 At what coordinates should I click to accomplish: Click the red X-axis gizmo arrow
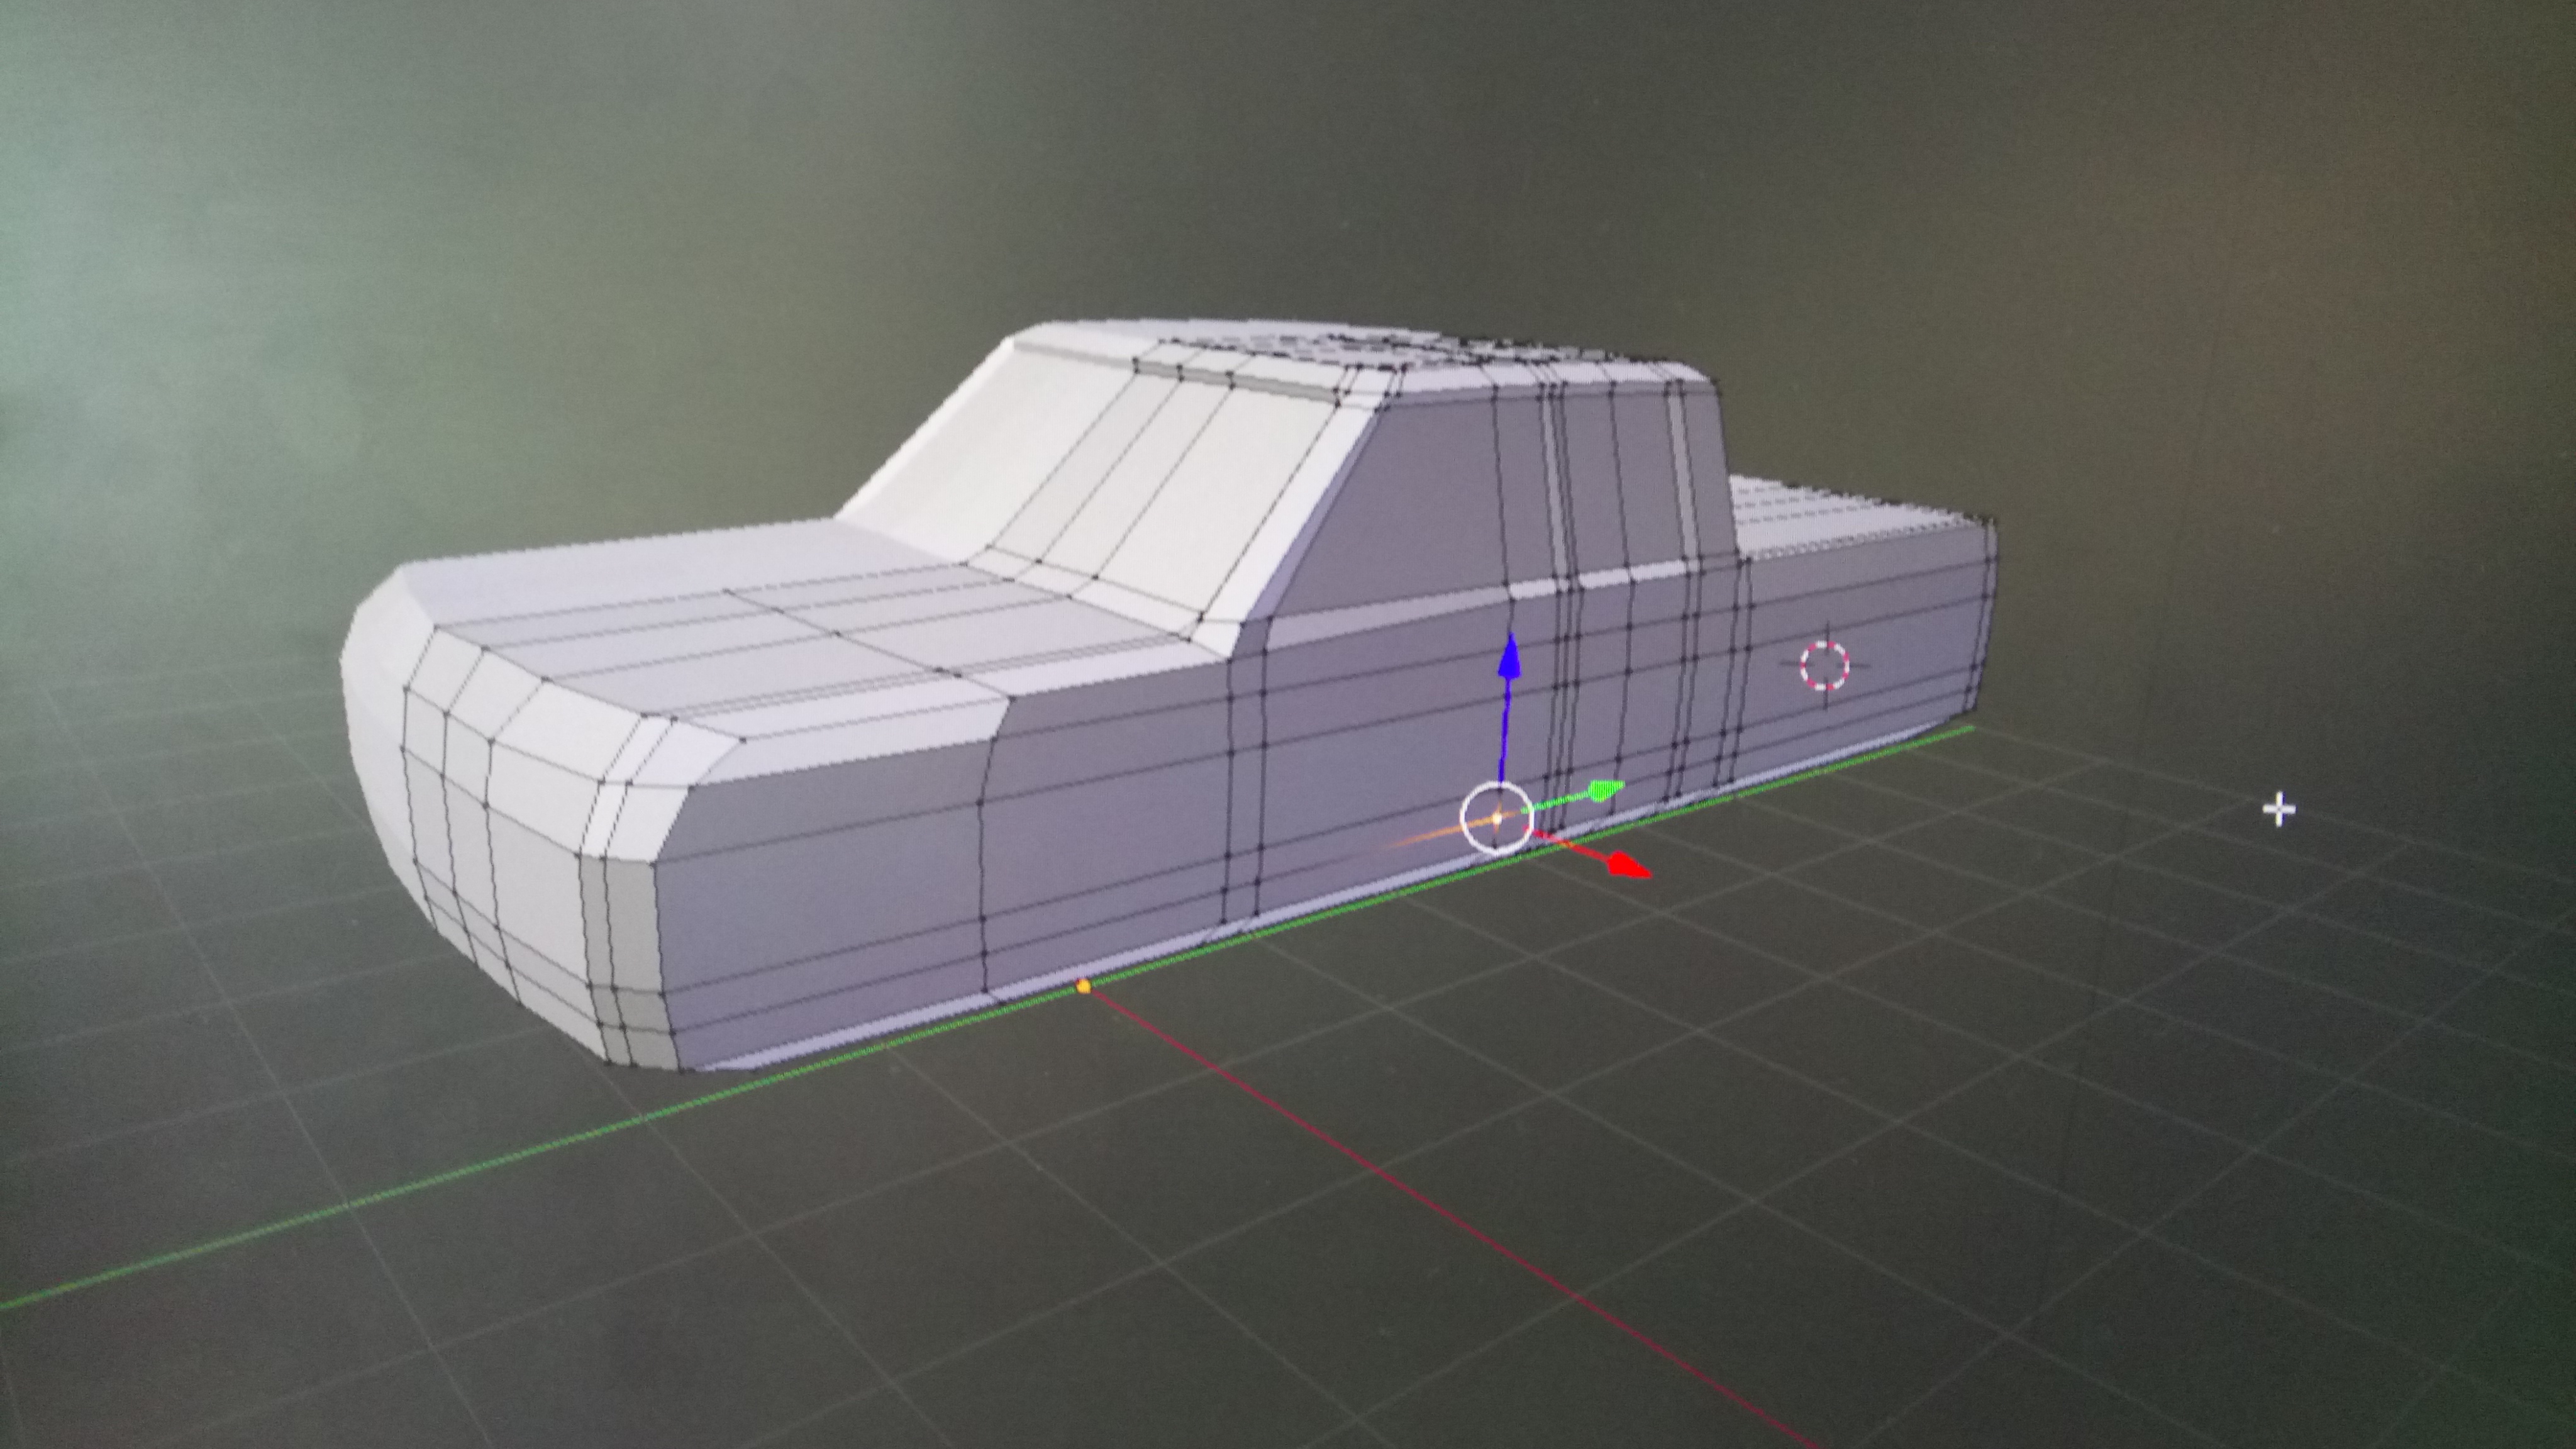coord(1627,866)
